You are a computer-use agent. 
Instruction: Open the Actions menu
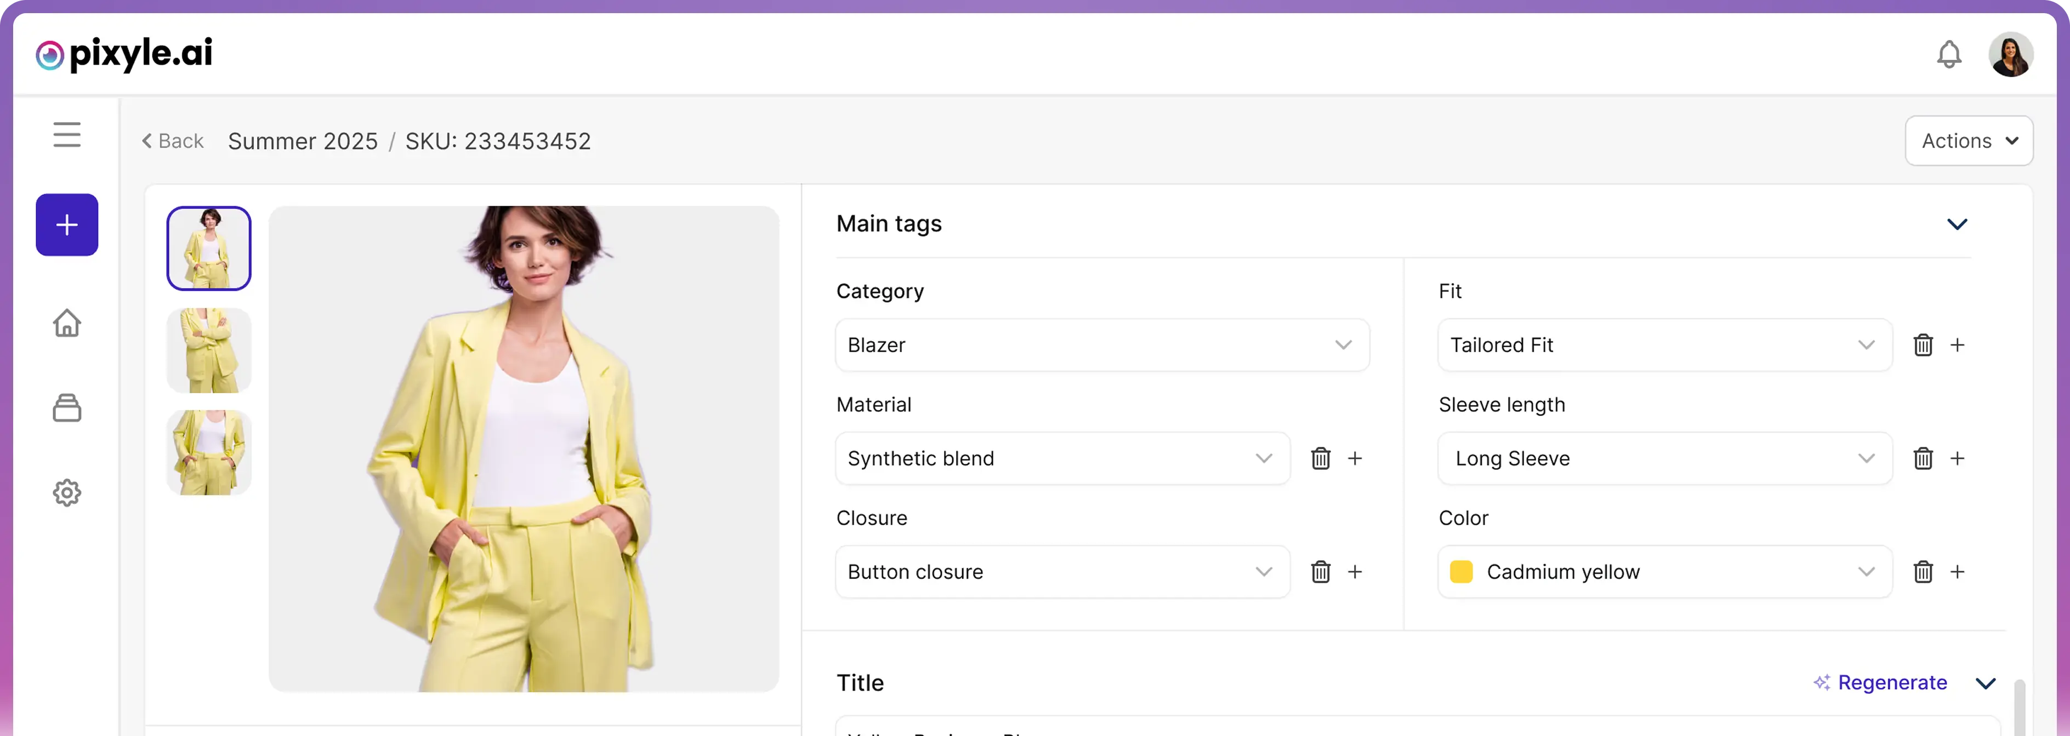[1968, 141]
